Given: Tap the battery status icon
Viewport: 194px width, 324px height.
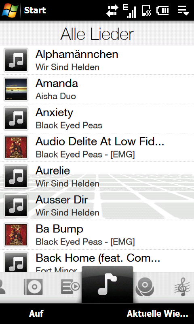Looking at the screenshot, I should point(162,10).
